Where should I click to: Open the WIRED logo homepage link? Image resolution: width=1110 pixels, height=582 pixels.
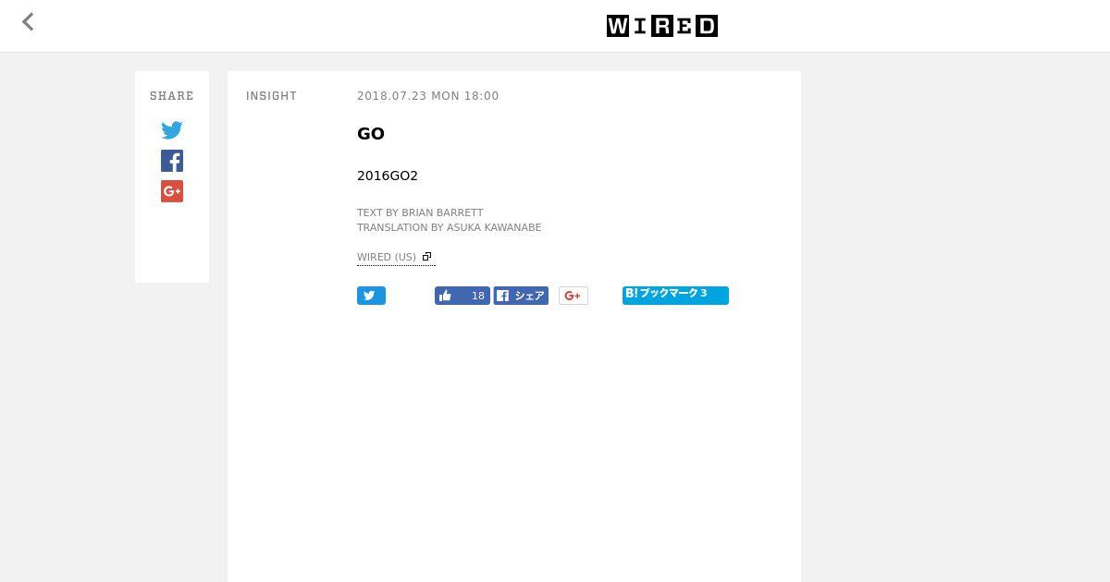(662, 26)
